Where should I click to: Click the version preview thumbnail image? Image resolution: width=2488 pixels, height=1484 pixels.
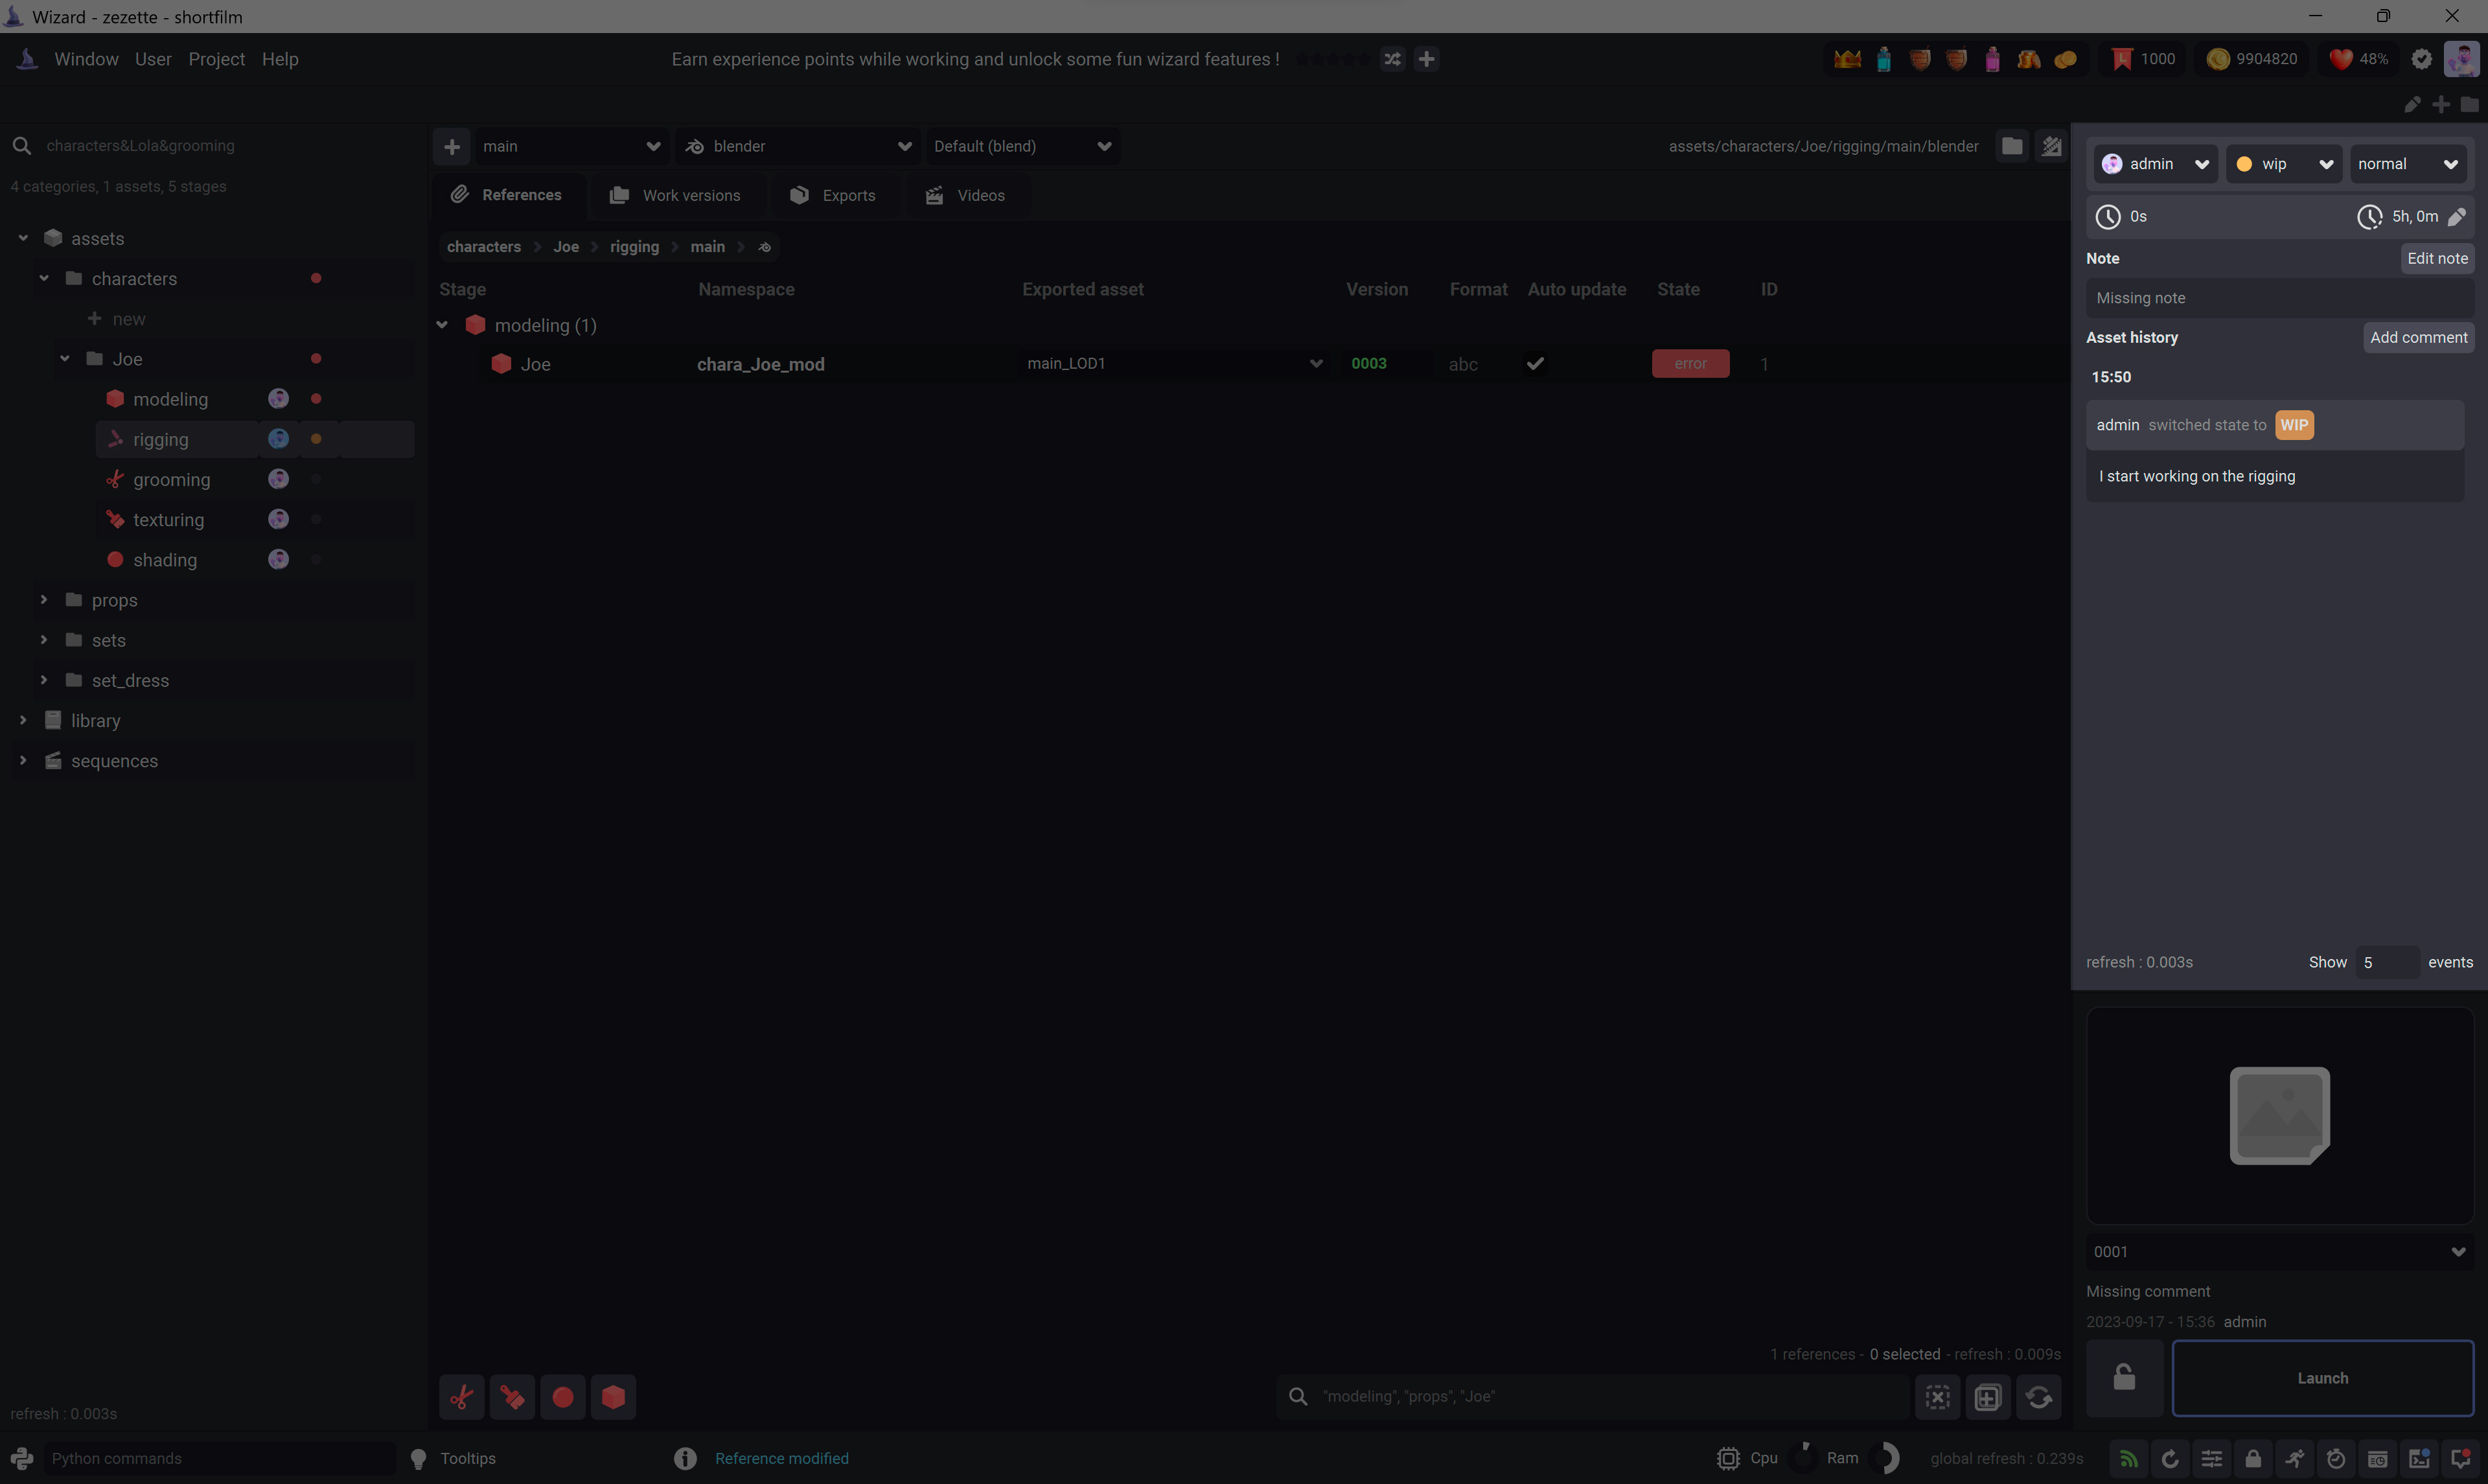point(2279,1115)
